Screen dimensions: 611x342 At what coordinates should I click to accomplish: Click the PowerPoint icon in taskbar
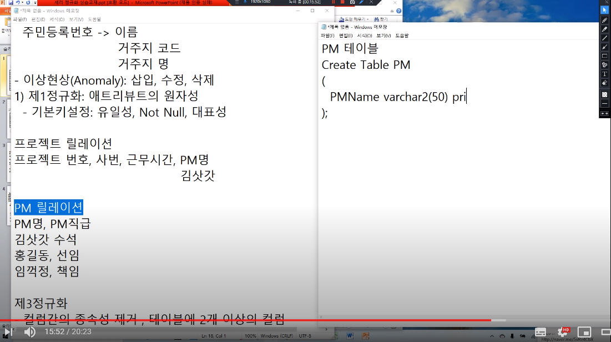point(365,335)
